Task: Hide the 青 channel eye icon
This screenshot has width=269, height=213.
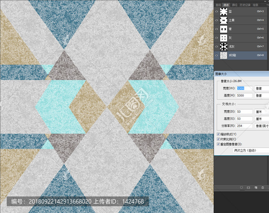Action: 217,29
